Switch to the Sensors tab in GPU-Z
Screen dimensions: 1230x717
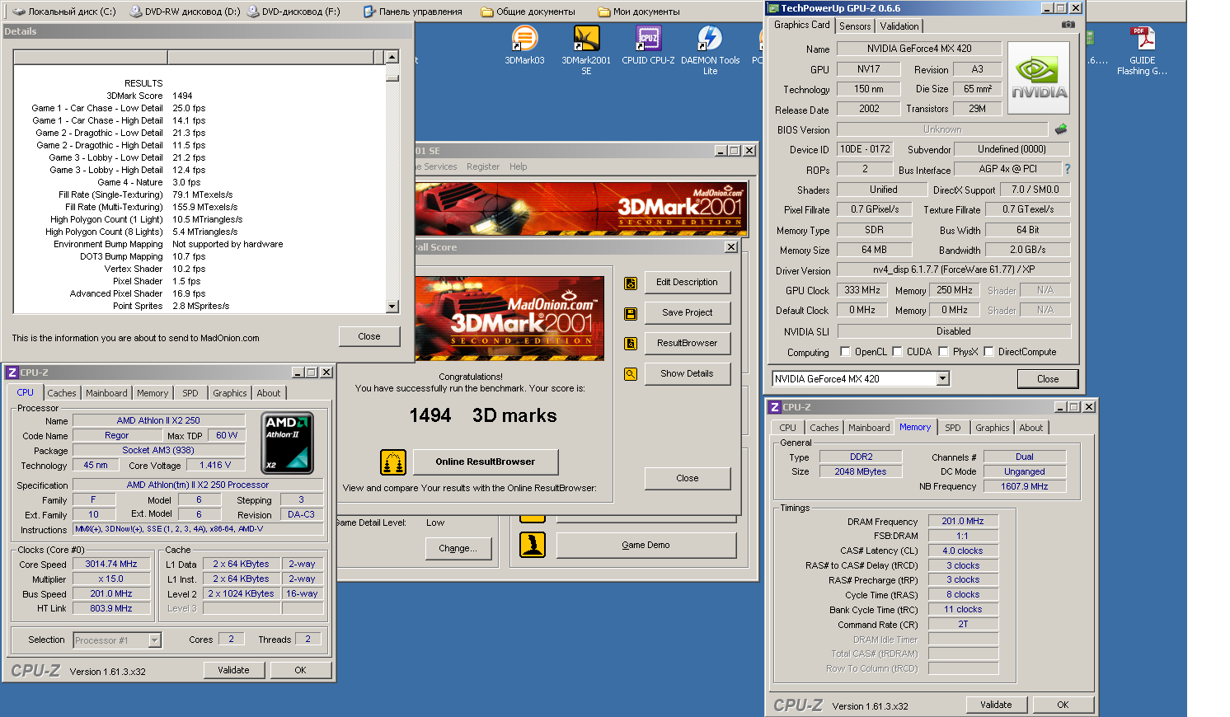pos(855,26)
